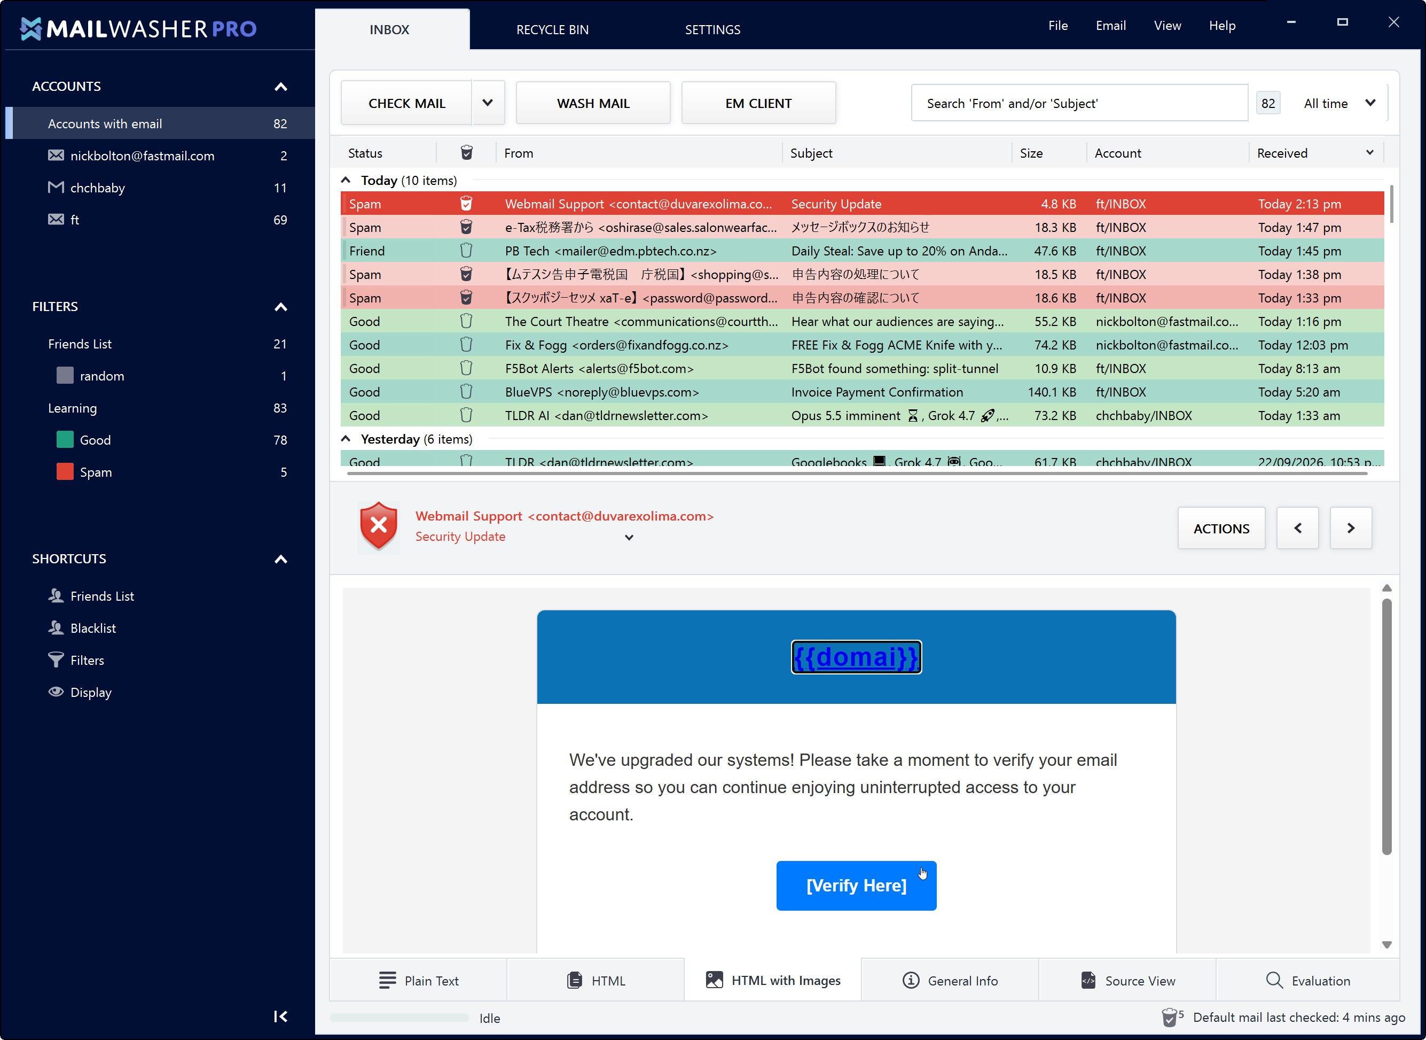Click the delete column trash icon header
The width and height of the screenshot is (1426, 1040).
(467, 153)
